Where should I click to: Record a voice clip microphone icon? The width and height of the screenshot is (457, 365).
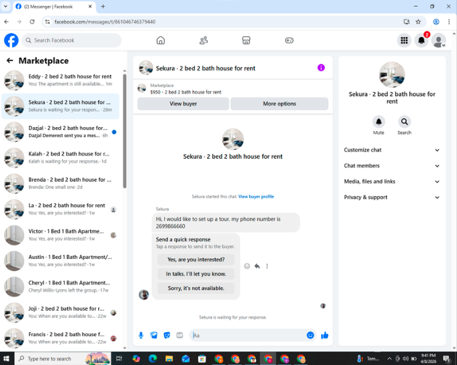click(x=140, y=335)
